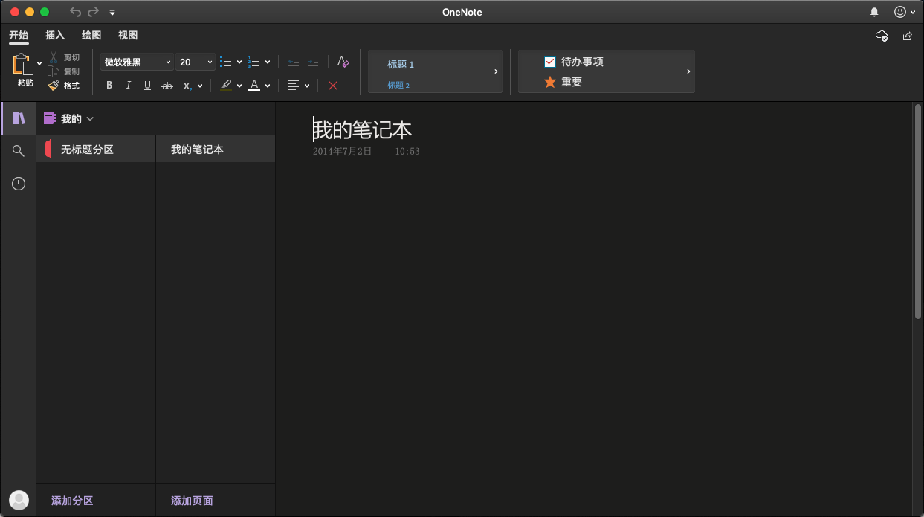Open the font color dropdown arrow
This screenshot has height=517, width=924.
pos(268,86)
